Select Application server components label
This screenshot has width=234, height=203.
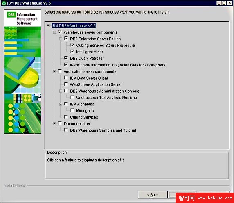pyautogui.click(x=90, y=71)
